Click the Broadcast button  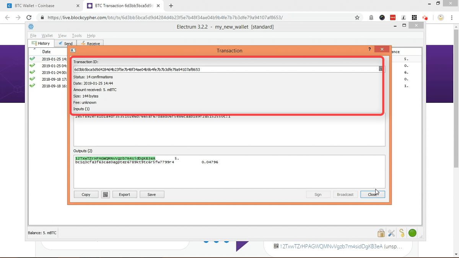(345, 195)
